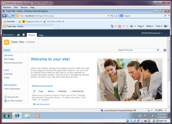This screenshot has width=172, height=124.
Task: Open the Page command dropdown
Action: 141,26
